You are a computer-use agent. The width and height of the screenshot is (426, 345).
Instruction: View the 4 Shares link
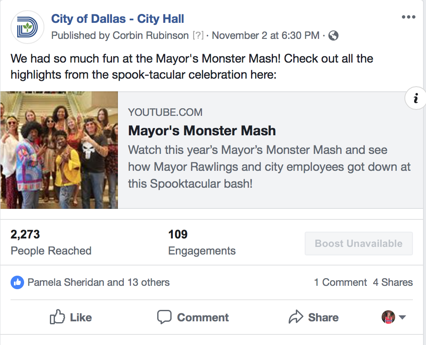[393, 282]
